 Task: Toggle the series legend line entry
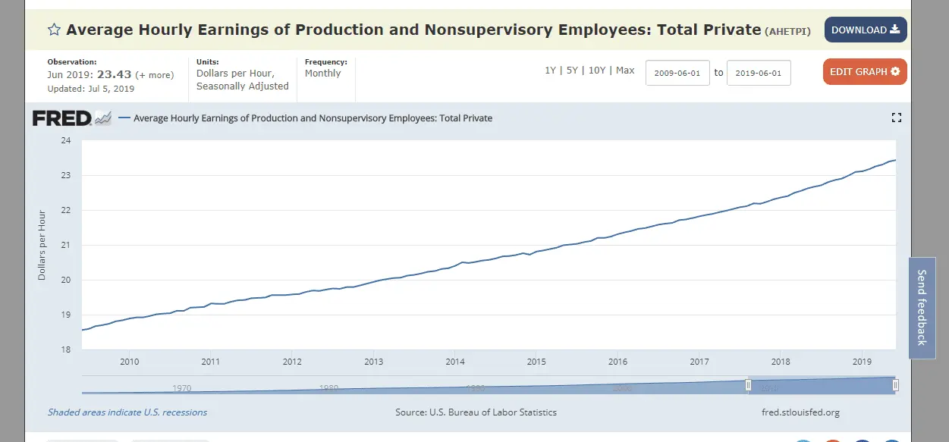click(x=312, y=118)
